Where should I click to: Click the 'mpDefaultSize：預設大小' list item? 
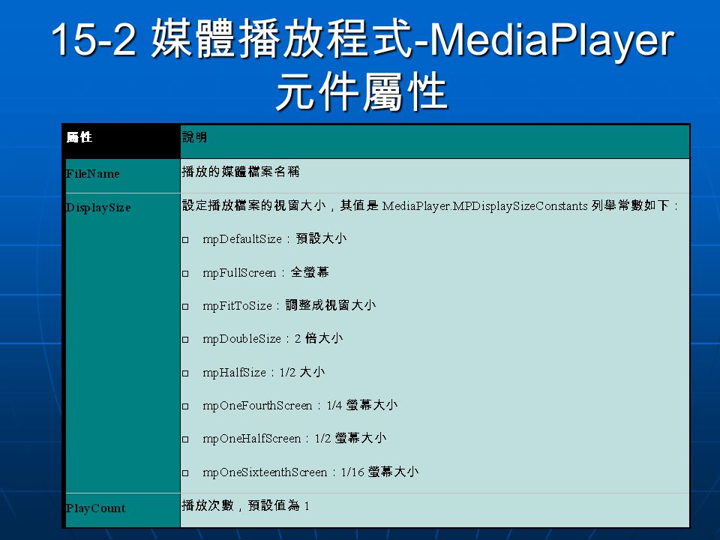[274, 238]
